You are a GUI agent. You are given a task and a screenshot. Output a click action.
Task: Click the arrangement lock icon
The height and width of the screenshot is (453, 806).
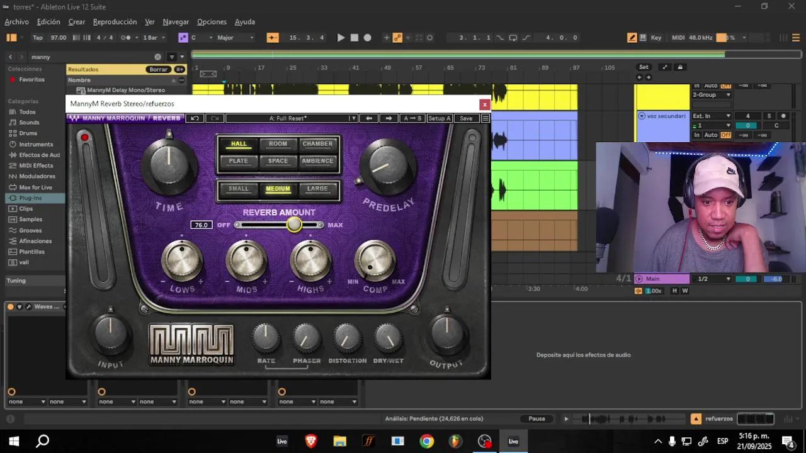pos(679,67)
